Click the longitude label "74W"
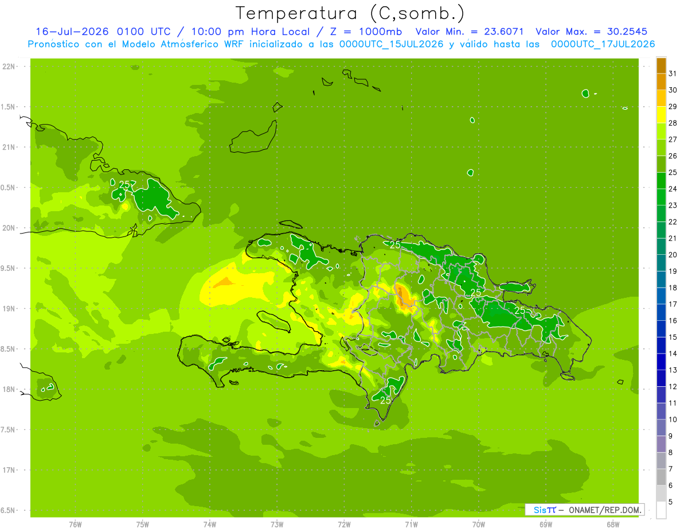The height and width of the screenshot is (532, 688). 210,524
